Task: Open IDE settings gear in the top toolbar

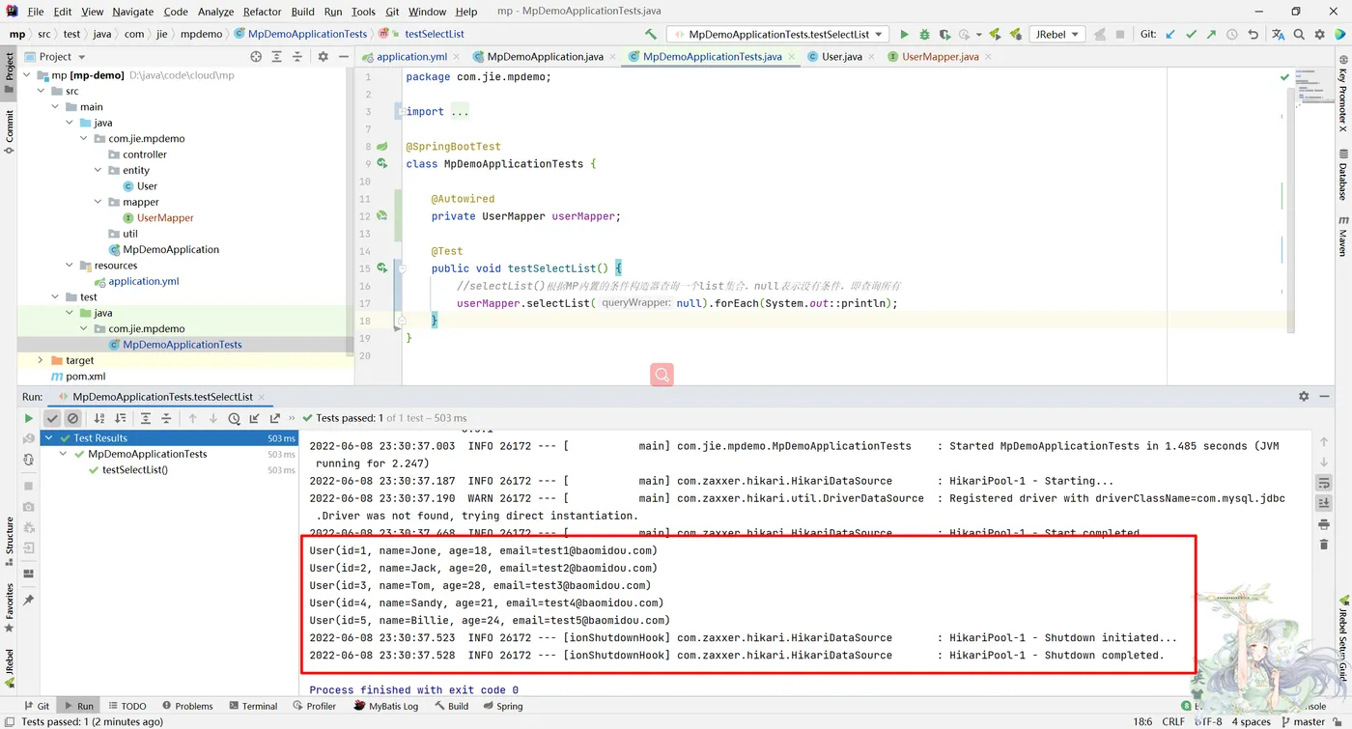Action: point(1319,34)
